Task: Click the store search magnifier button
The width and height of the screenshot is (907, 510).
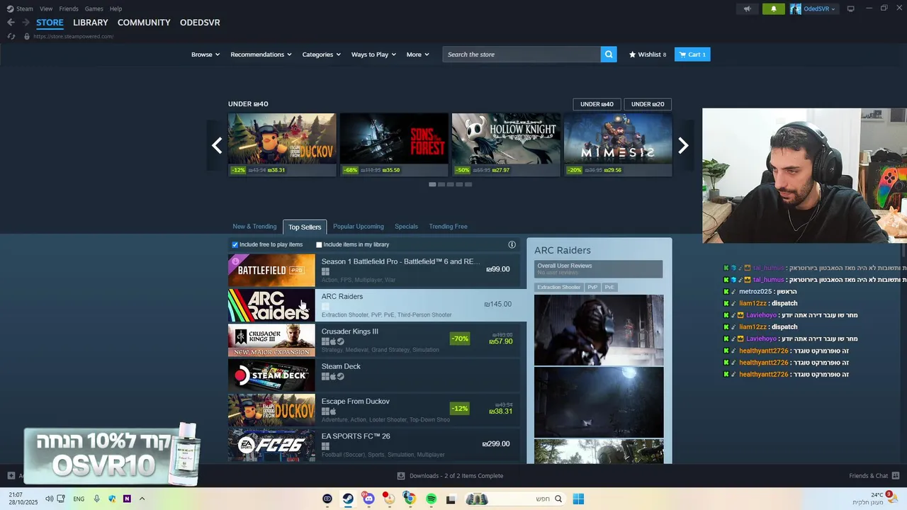Action: tap(609, 55)
